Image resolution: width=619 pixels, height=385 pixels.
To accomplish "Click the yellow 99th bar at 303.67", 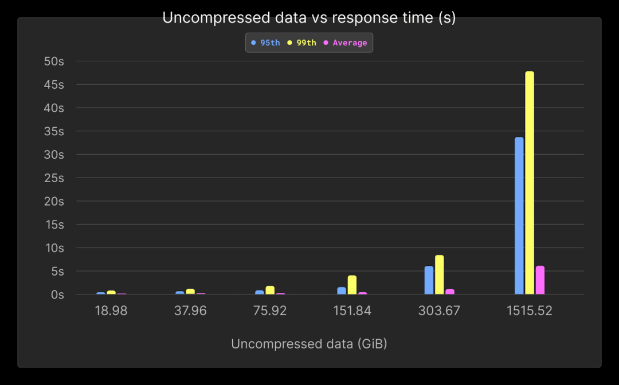I will pyautogui.click(x=440, y=274).
